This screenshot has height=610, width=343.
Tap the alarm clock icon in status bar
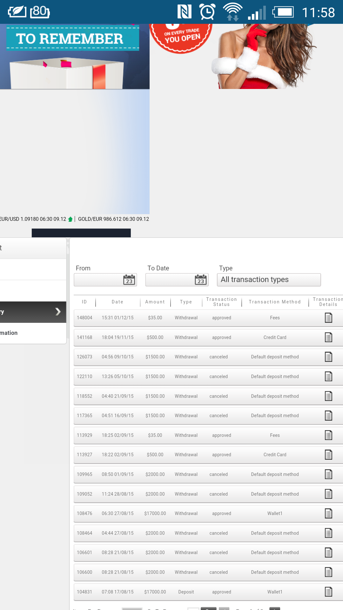207,12
